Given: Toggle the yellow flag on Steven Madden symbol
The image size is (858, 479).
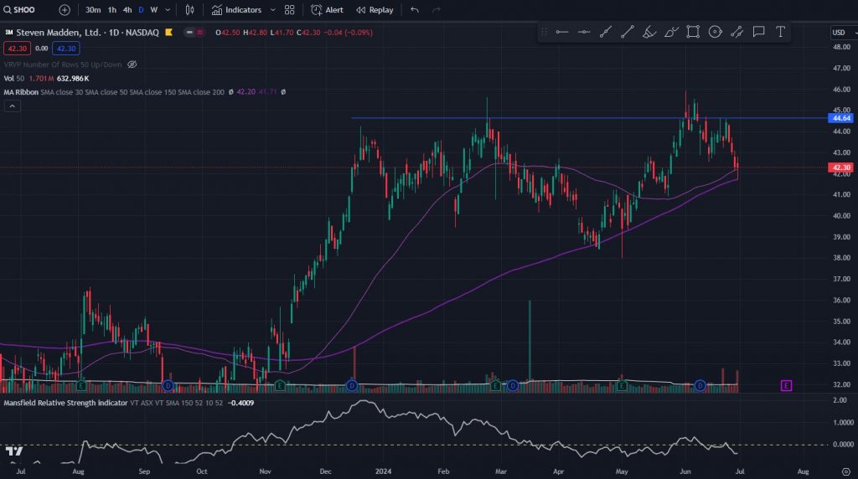Looking at the screenshot, I should click(169, 33).
